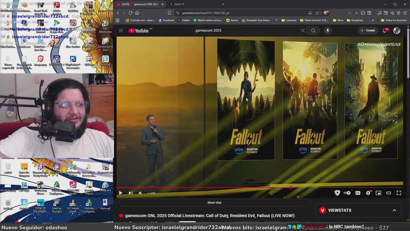Open the Facebook bookmark

pyautogui.click(x=166, y=20)
